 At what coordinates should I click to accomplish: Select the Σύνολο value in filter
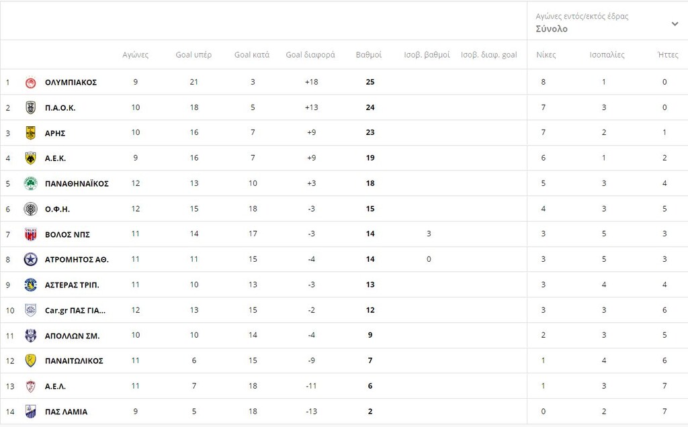[552, 29]
